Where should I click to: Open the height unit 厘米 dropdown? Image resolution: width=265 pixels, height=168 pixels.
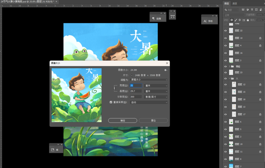(x=156, y=91)
